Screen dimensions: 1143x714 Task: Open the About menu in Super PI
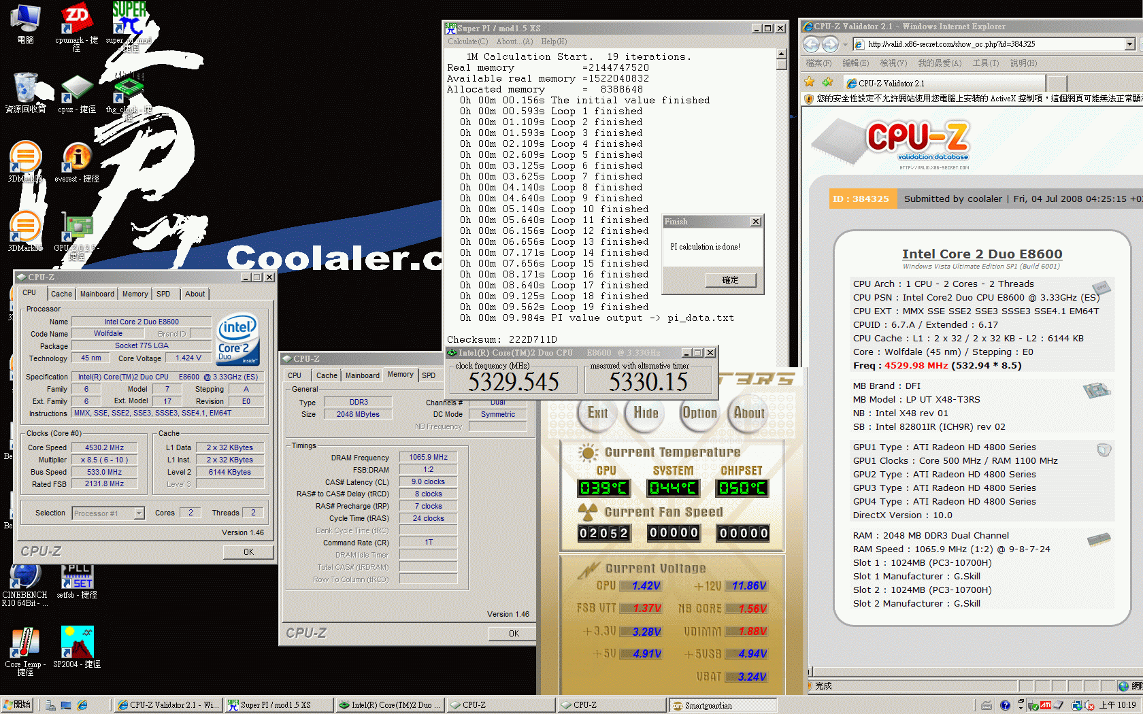tap(514, 41)
